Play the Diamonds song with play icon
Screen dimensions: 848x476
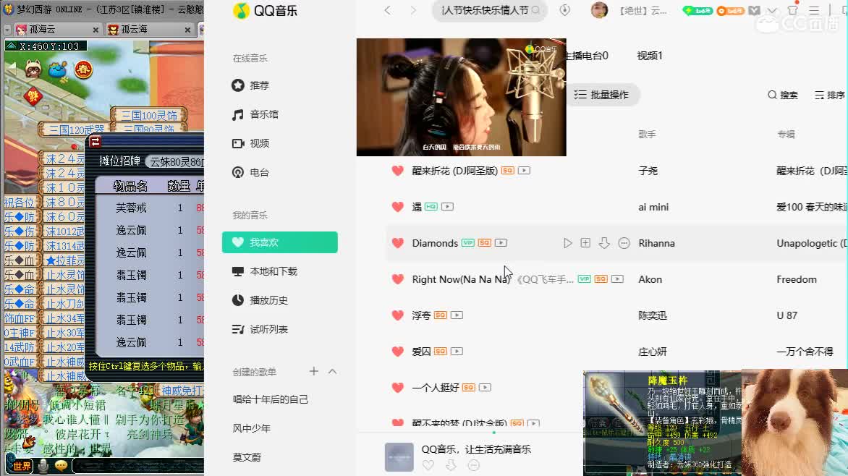click(x=567, y=243)
